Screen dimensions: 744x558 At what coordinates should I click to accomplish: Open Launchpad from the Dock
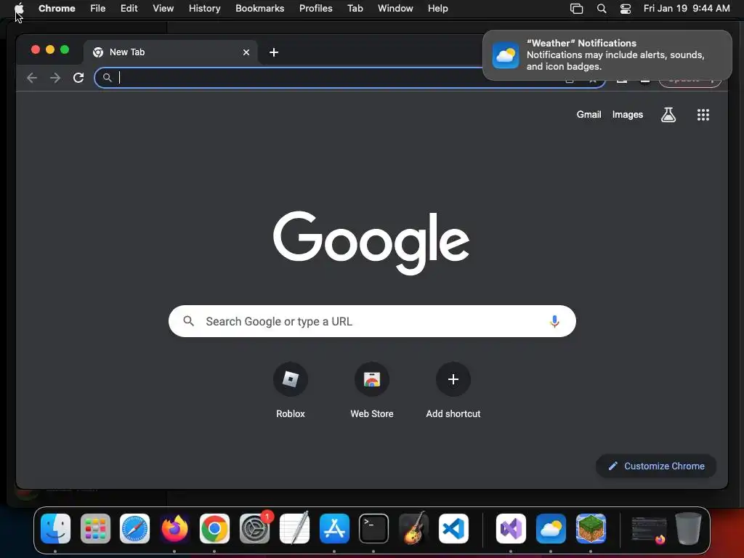pos(95,529)
